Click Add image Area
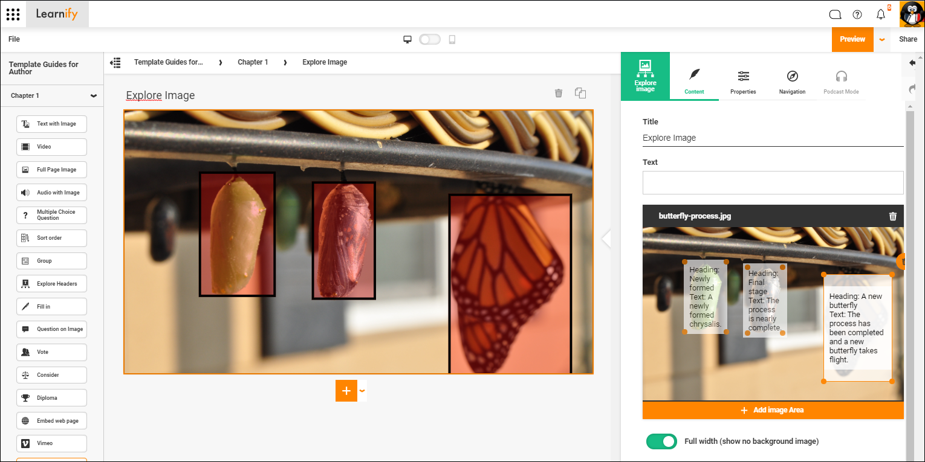 pyautogui.click(x=773, y=410)
